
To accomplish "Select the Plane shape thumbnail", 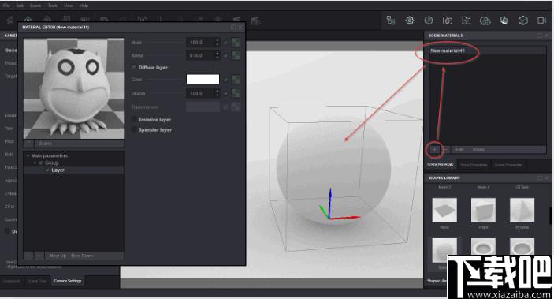I will point(444,210).
